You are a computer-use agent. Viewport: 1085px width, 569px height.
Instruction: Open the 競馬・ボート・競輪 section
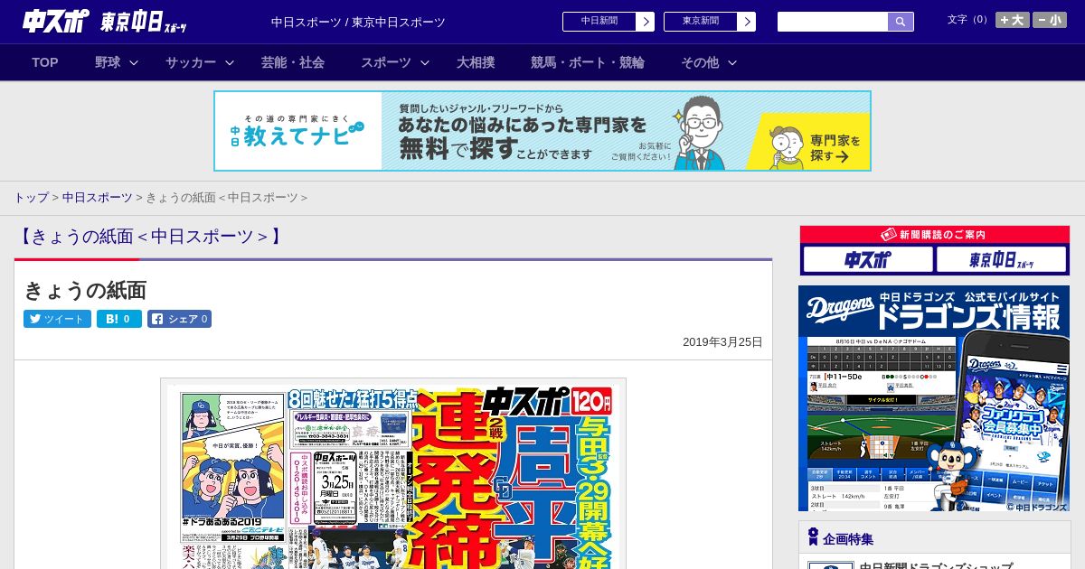pos(588,62)
